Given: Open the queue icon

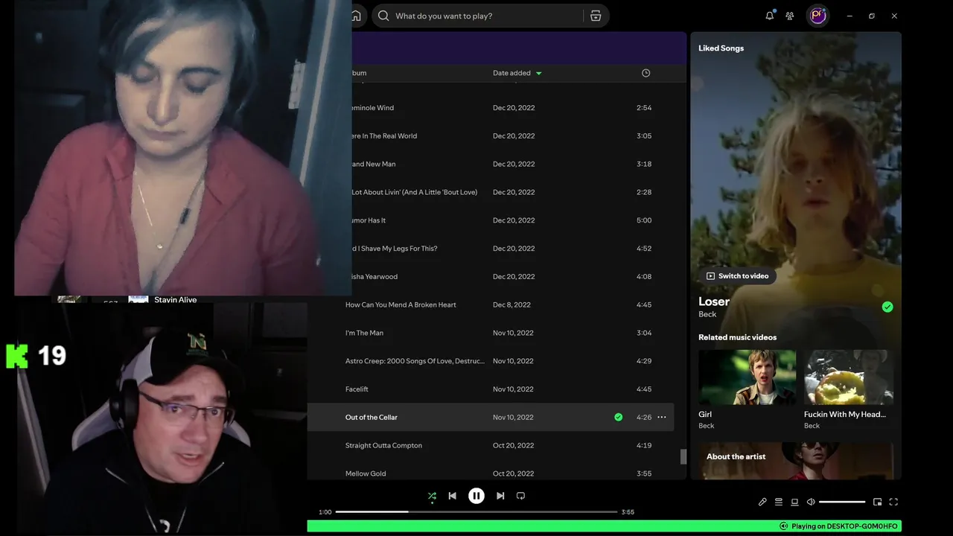Looking at the screenshot, I should (779, 502).
